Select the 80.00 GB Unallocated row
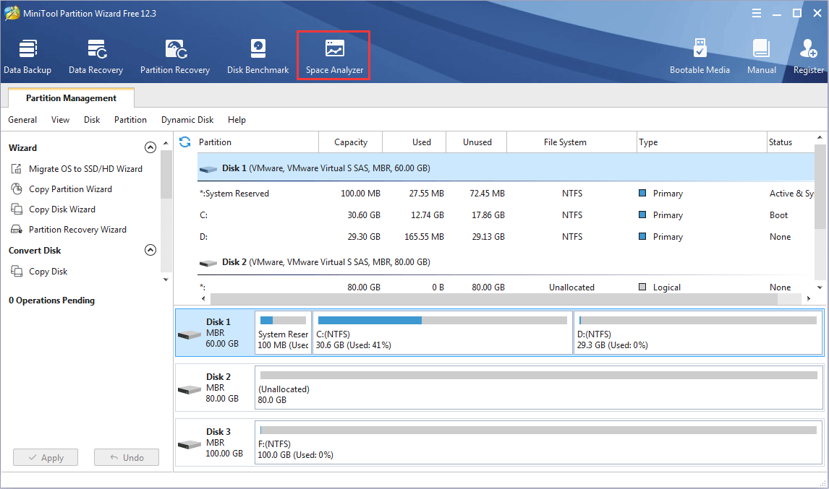This screenshot has height=489, width=829. pos(506,287)
